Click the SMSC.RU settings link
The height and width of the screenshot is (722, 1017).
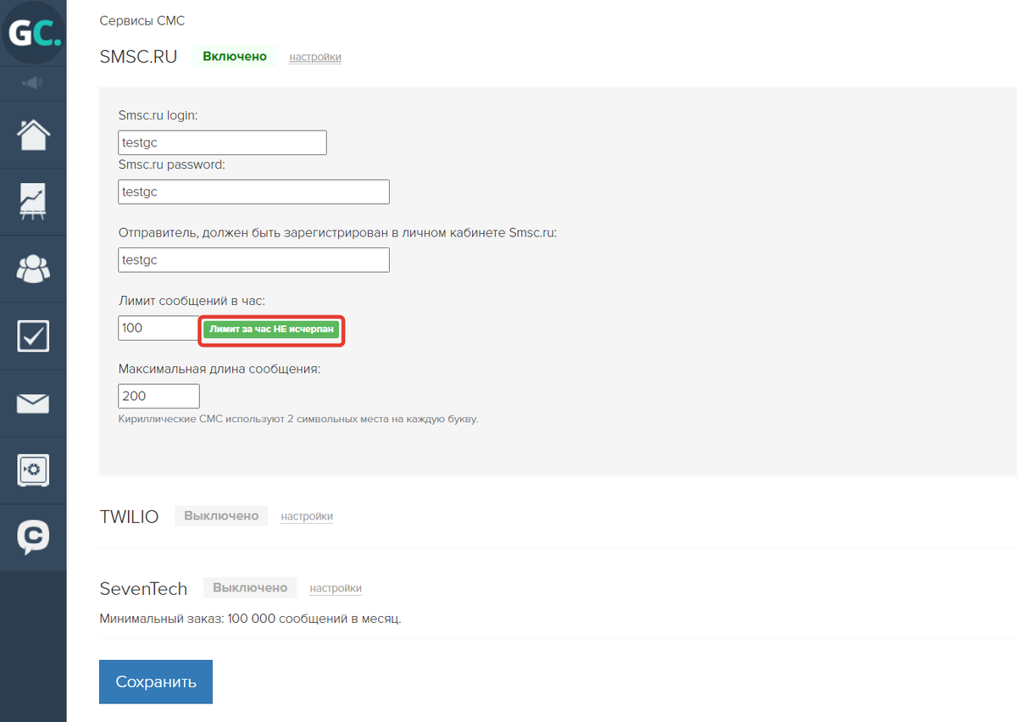315,57
